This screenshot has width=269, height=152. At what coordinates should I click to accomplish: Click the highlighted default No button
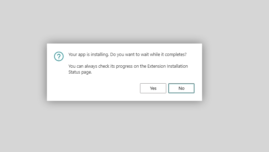click(181, 88)
